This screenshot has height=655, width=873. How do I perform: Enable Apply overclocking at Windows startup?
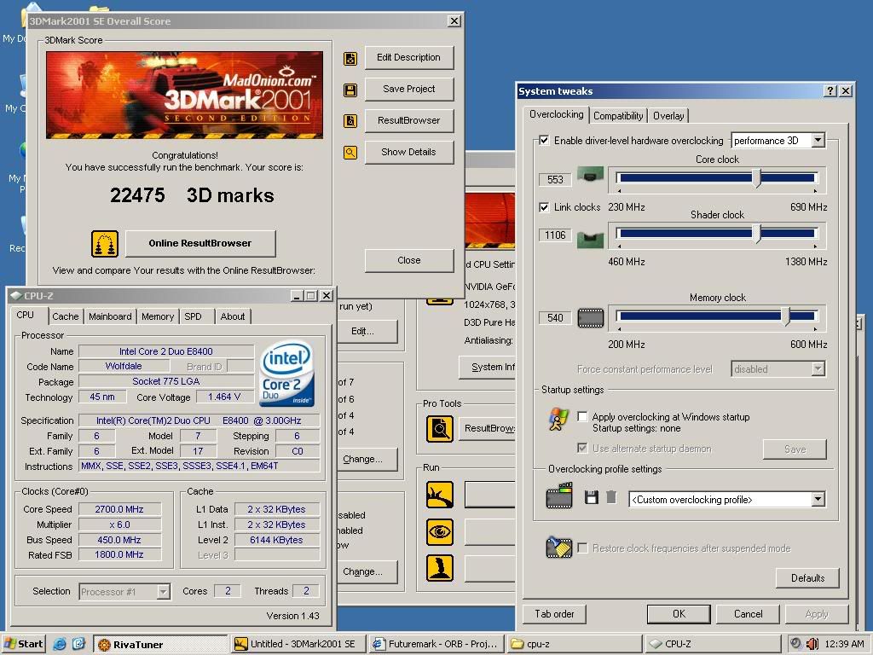(x=582, y=416)
